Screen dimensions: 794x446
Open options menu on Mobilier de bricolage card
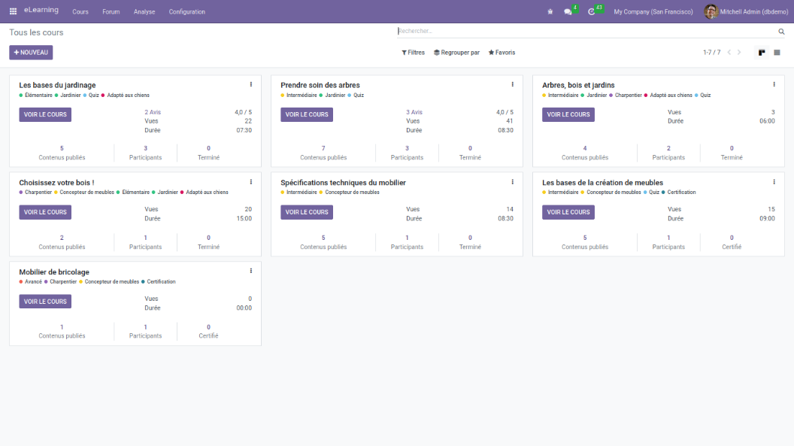251,271
